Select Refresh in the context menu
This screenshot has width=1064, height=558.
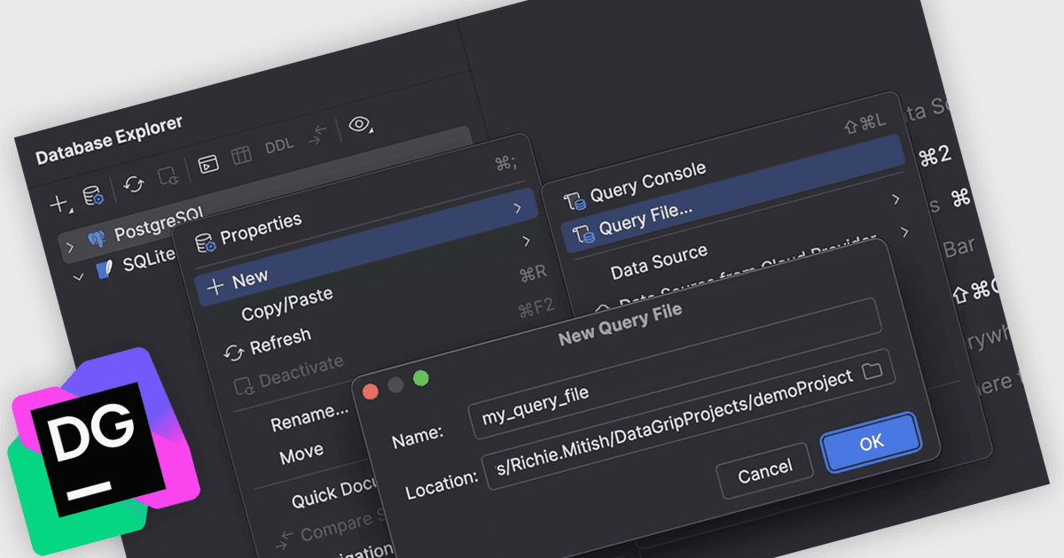coord(280,340)
